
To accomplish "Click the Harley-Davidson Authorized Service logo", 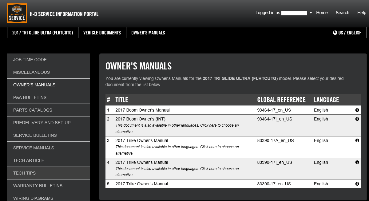I will tap(17, 14).
